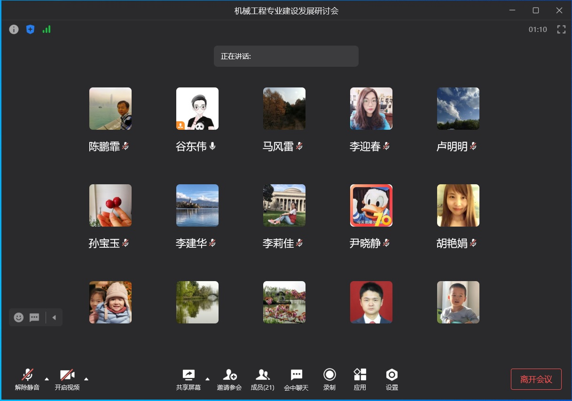
Task: Open 邀请参会 invite participants
Action: pos(229,379)
